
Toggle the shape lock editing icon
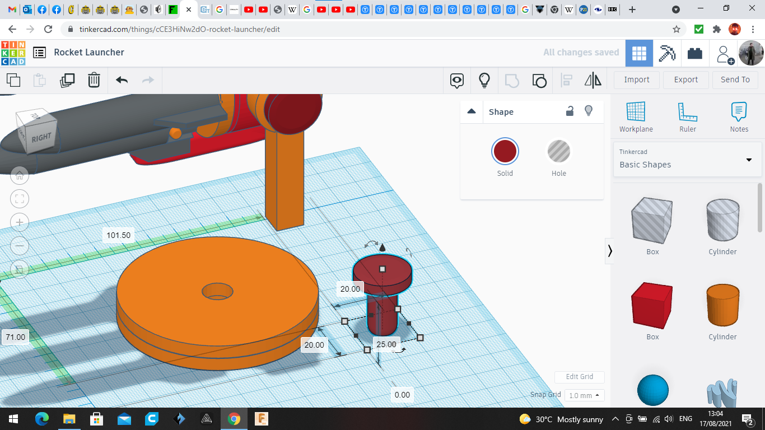point(570,111)
